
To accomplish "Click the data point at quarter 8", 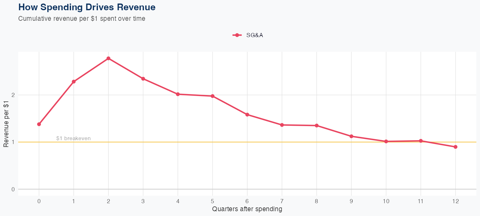I will [x=316, y=125].
